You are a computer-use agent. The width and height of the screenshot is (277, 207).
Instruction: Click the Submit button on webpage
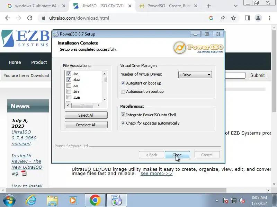click(257, 75)
